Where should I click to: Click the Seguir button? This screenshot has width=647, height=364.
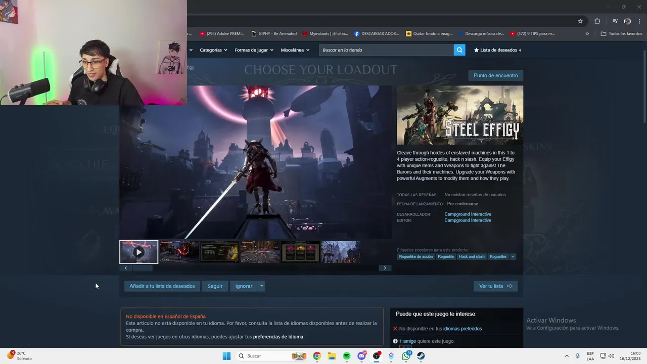[215, 286]
